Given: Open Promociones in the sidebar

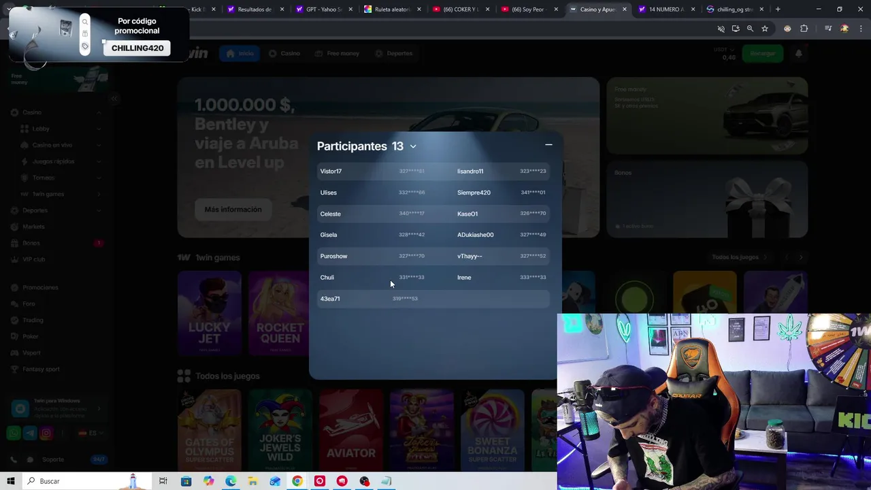Looking at the screenshot, I should 56,287.
